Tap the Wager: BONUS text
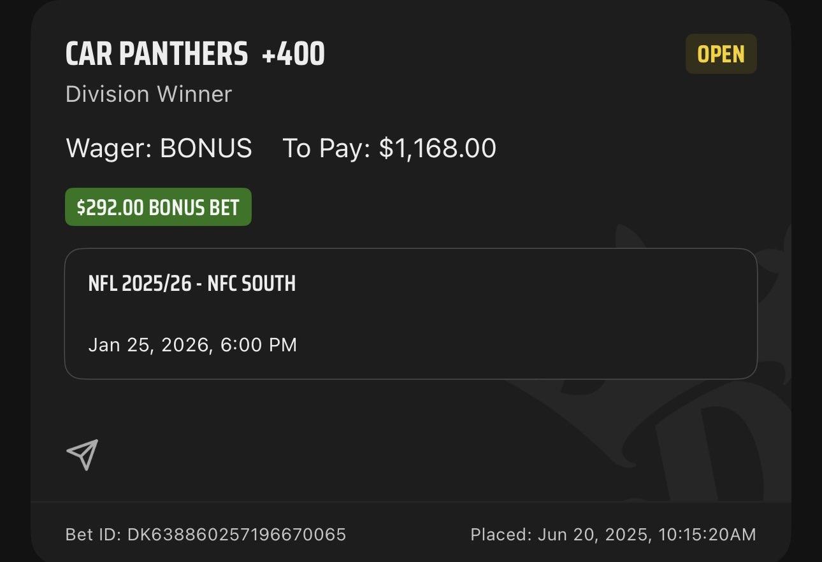 (159, 148)
